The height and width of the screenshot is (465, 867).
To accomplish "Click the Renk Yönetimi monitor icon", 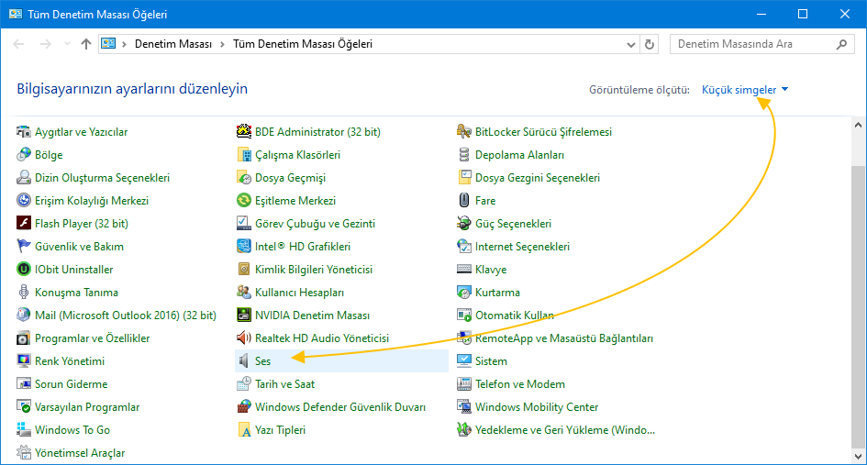I will [x=23, y=361].
